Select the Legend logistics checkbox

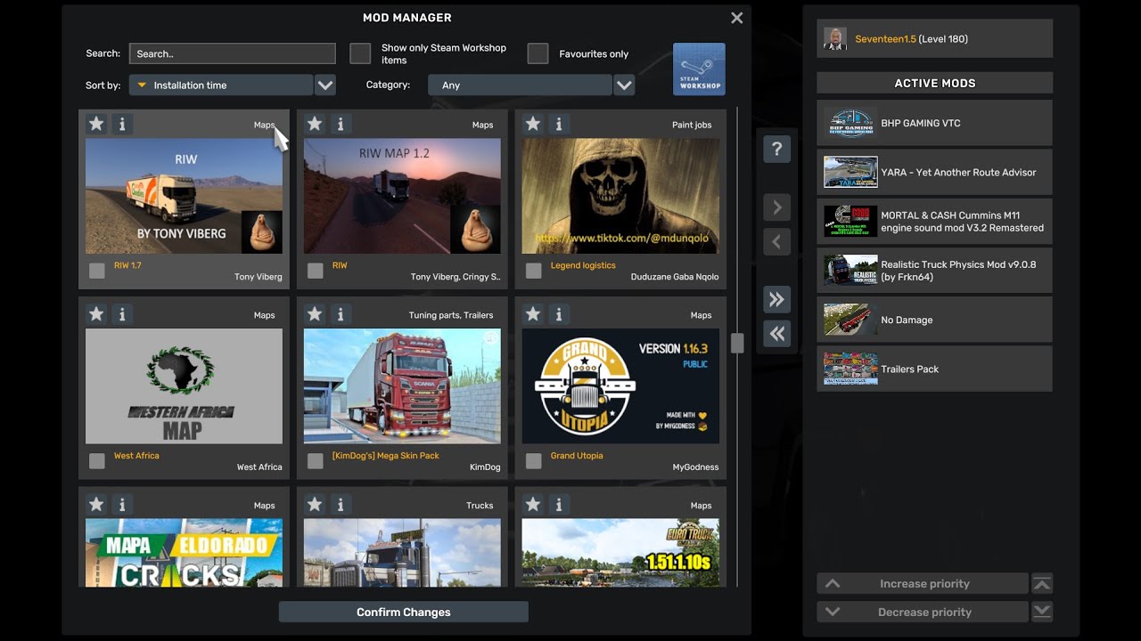[x=533, y=271]
